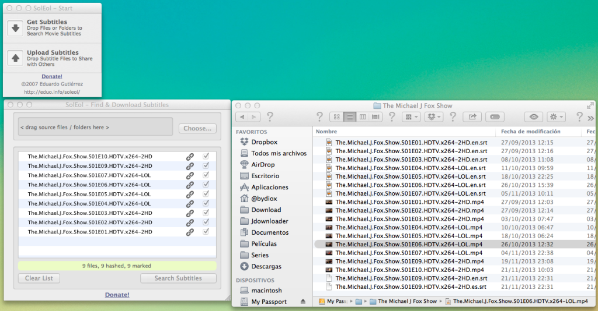Go forward in Finder window
The image size is (598, 311).
point(254,117)
